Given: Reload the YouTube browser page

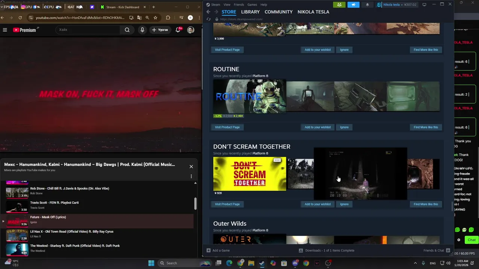Looking at the screenshot, I should pyautogui.click(x=20, y=18).
